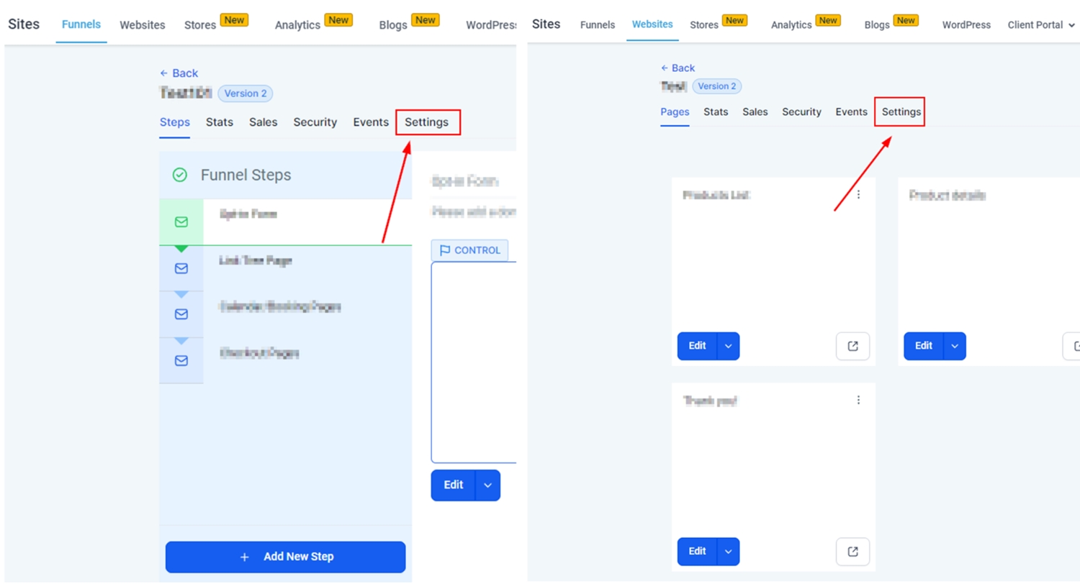Select the Pages tab in the website view
Image resolution: width=1080 pixels, height=584 pixels.
click(675, 112)
